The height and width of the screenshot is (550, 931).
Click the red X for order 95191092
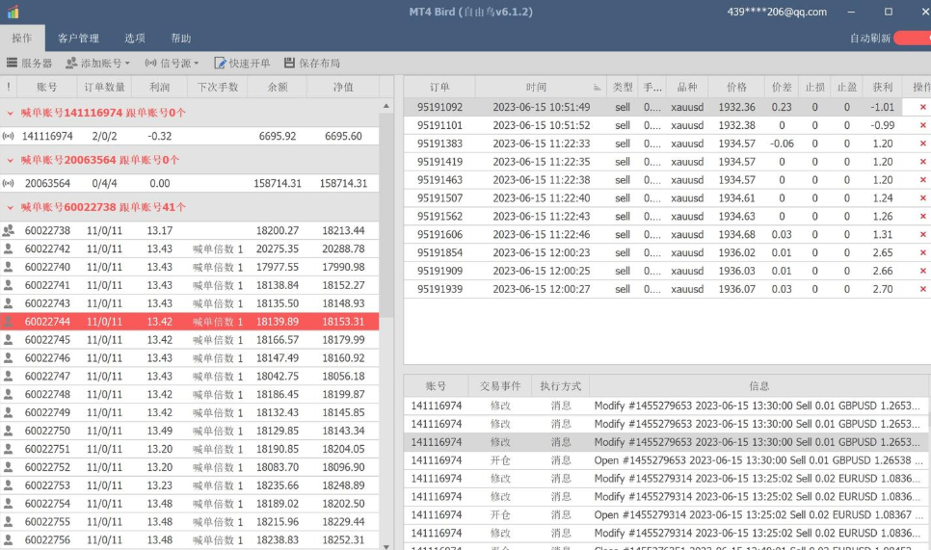[922, 107]
